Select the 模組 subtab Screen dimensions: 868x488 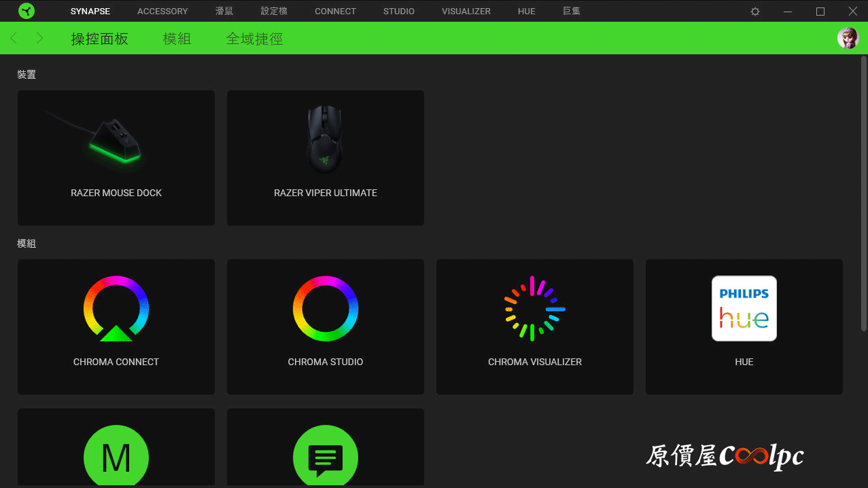[x=177, y=39]
